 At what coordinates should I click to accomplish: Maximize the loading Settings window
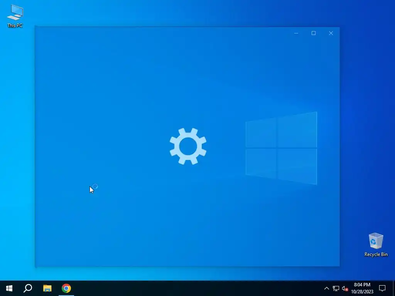(x=313, y=33)
